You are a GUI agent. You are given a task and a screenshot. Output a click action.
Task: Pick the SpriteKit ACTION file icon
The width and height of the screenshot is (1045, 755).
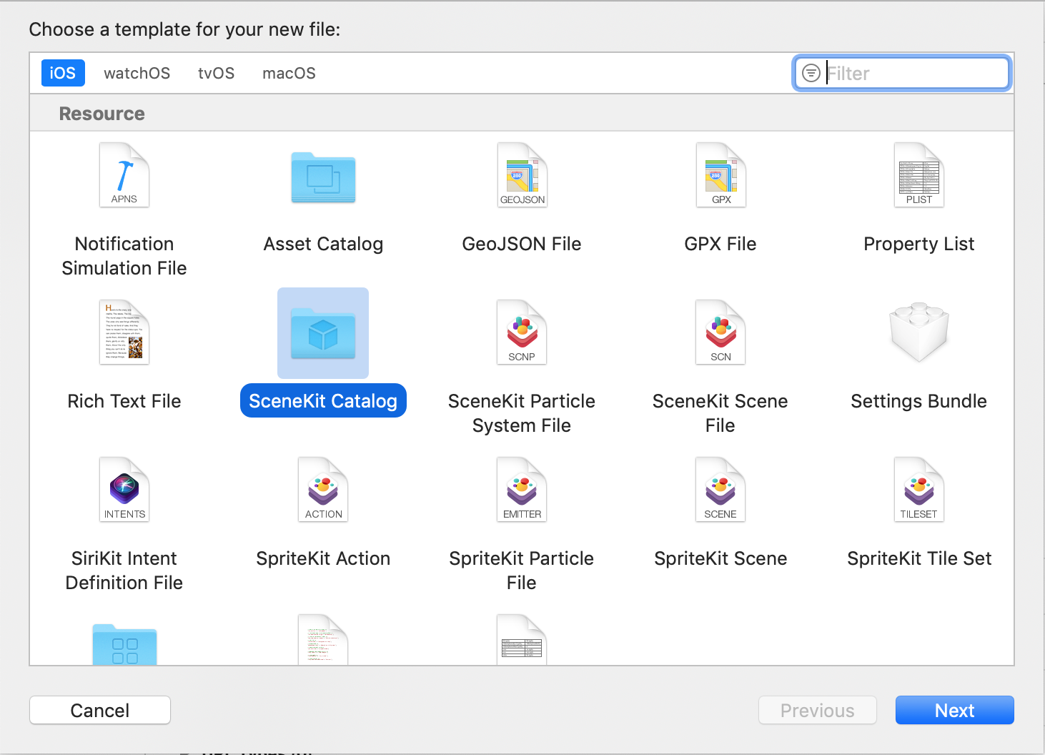323,490
